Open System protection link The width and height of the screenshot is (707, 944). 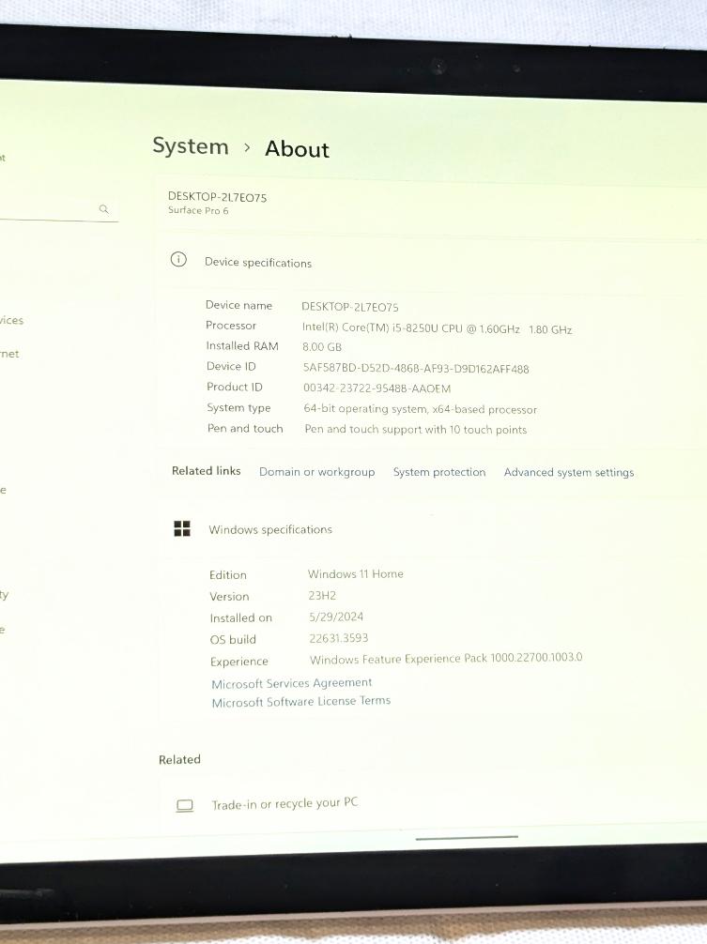coord(439,472)
